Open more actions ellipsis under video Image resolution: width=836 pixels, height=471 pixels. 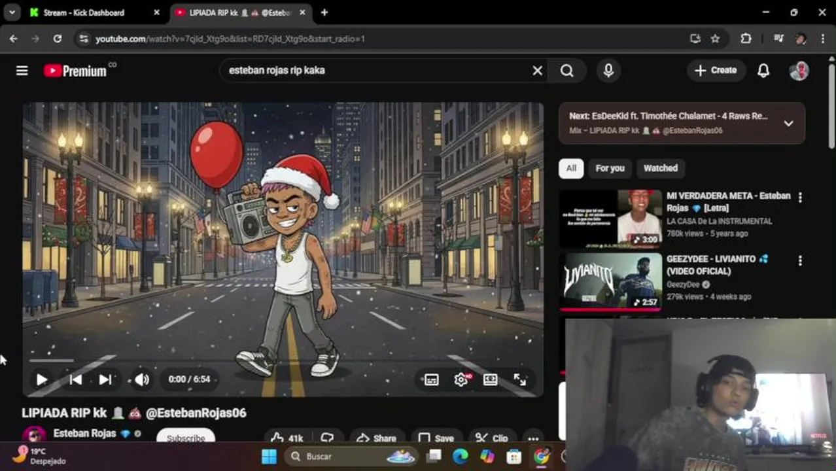[x=533, y=438]
